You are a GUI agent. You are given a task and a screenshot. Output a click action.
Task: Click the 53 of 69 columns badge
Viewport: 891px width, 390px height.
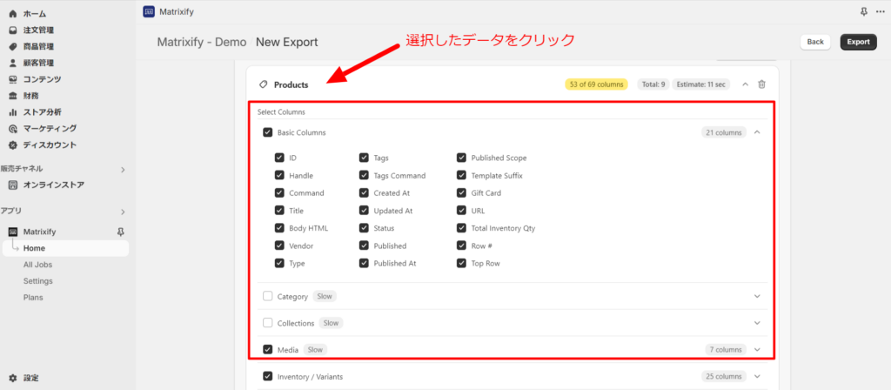[x=596, y=84]
